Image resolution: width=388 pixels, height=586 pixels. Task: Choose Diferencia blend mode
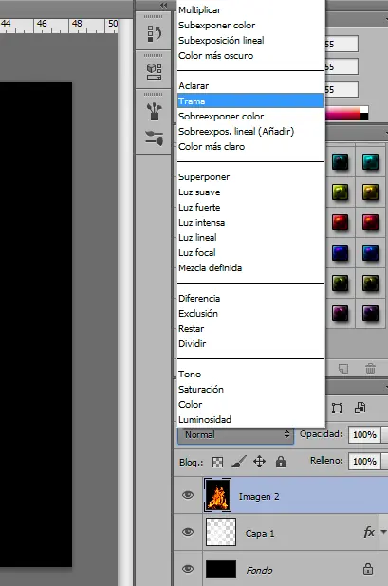point(250,299)
